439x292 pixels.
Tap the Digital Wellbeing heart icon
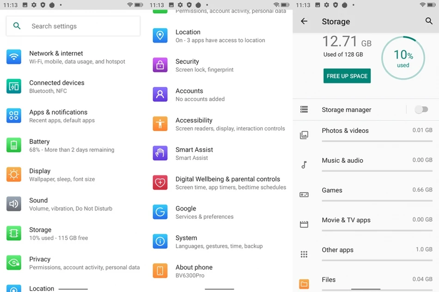160,183
